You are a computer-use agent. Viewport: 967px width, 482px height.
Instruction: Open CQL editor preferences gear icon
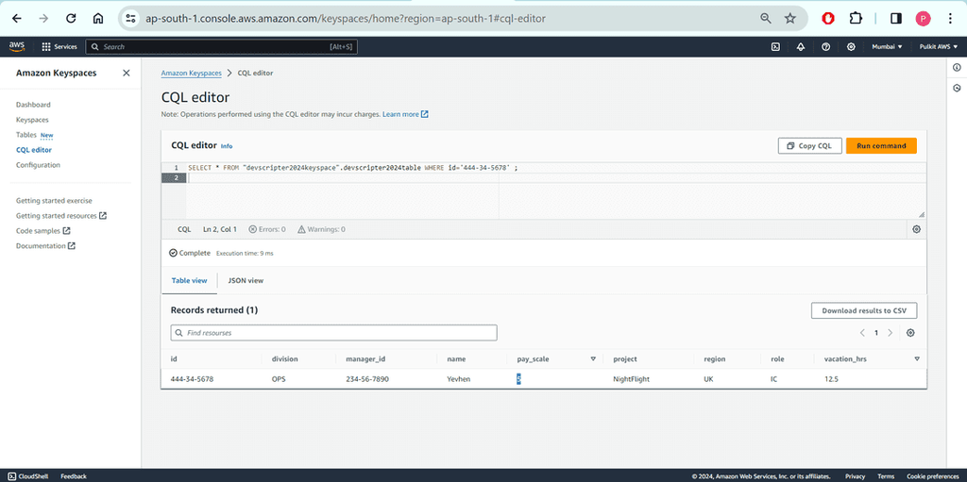916,229
